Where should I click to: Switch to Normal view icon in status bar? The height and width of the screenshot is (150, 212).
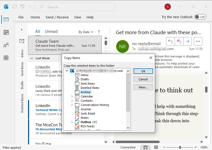click(146, 147)
